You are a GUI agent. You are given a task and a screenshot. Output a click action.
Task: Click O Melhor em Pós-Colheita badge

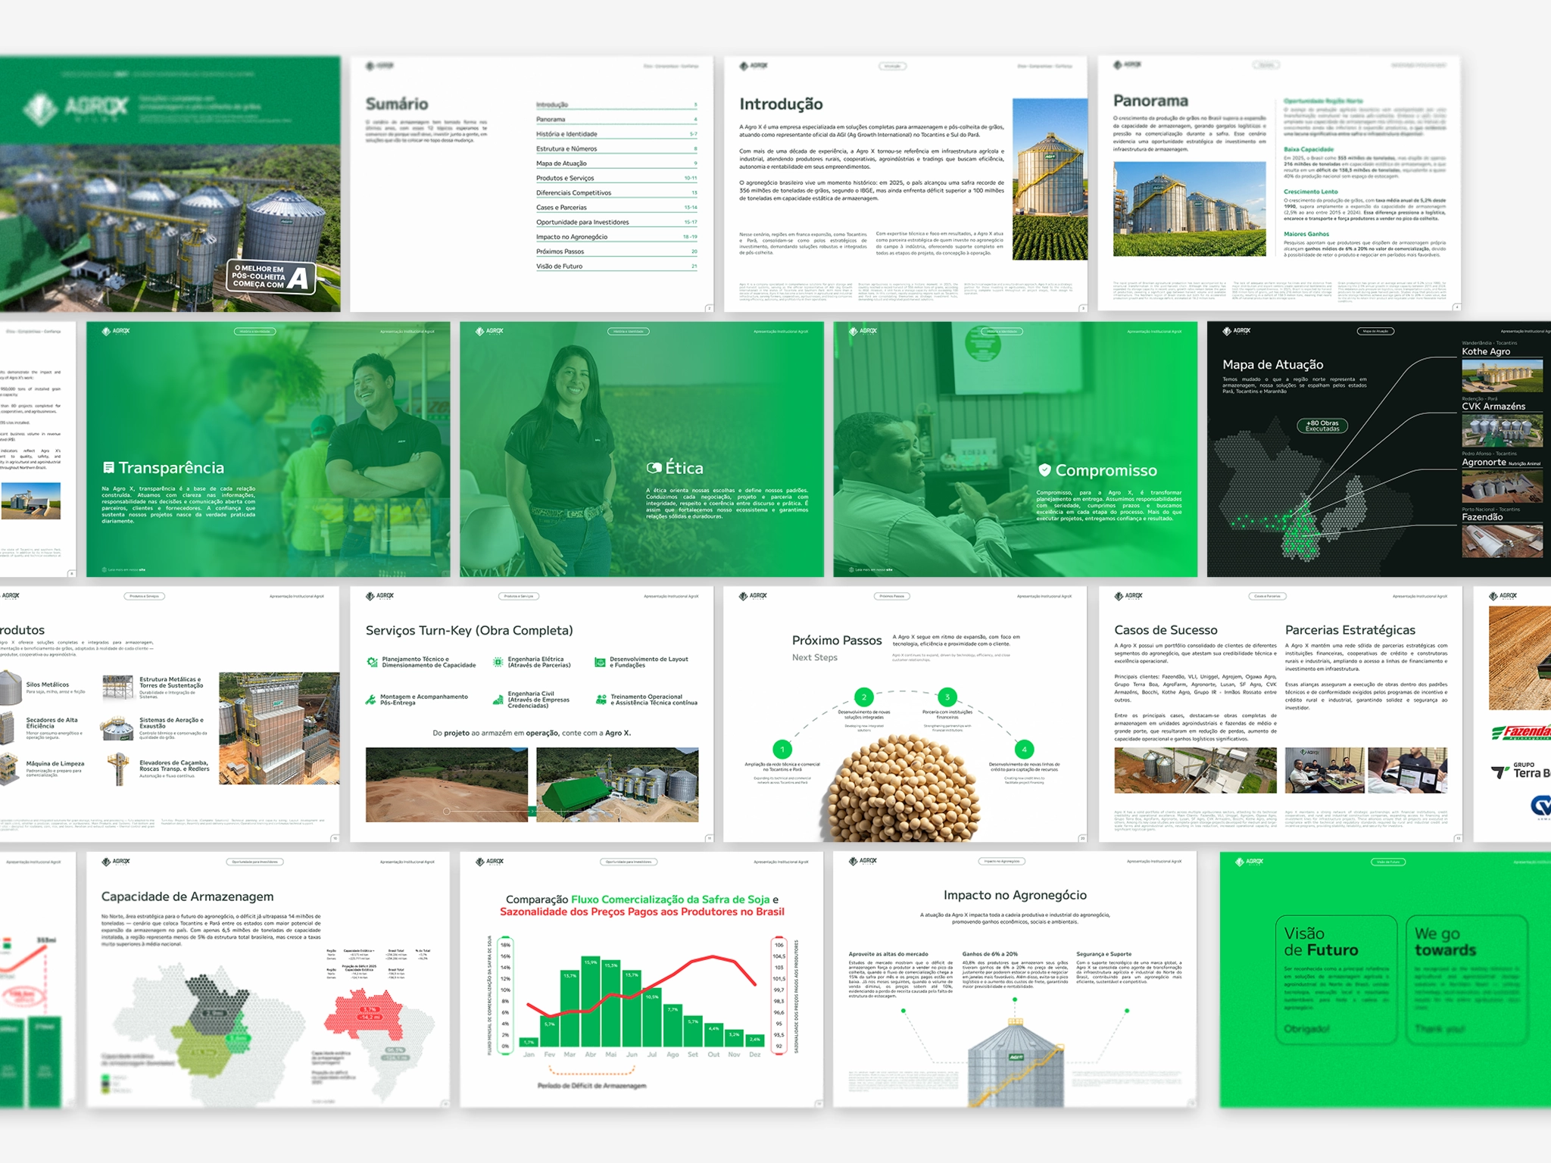[x=270, y=277]
